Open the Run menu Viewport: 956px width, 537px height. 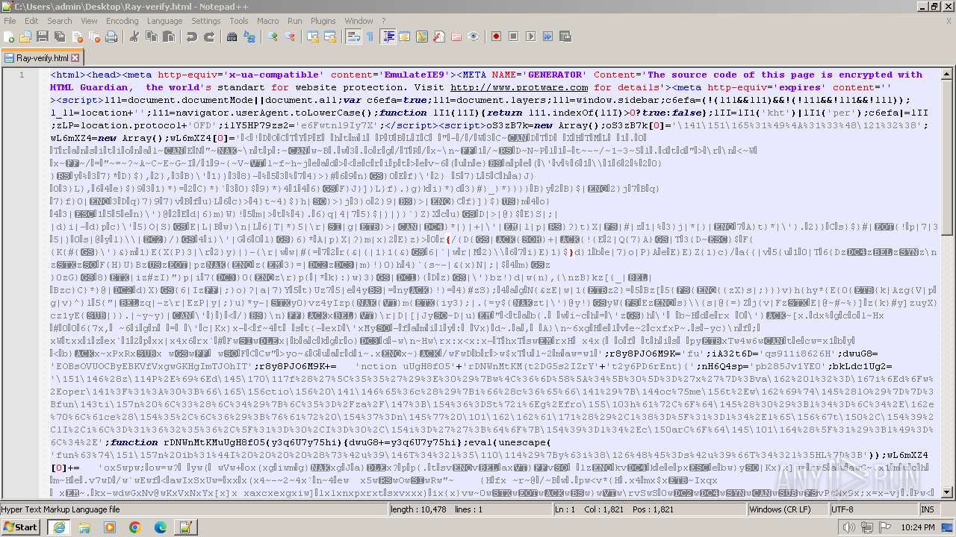point(295,21)
